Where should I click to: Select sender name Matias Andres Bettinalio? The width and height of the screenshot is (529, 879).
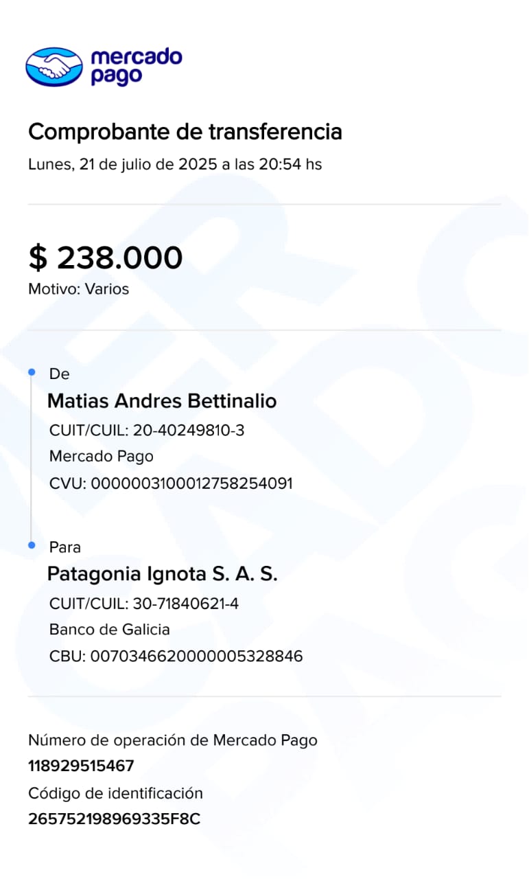coord(162,401)
